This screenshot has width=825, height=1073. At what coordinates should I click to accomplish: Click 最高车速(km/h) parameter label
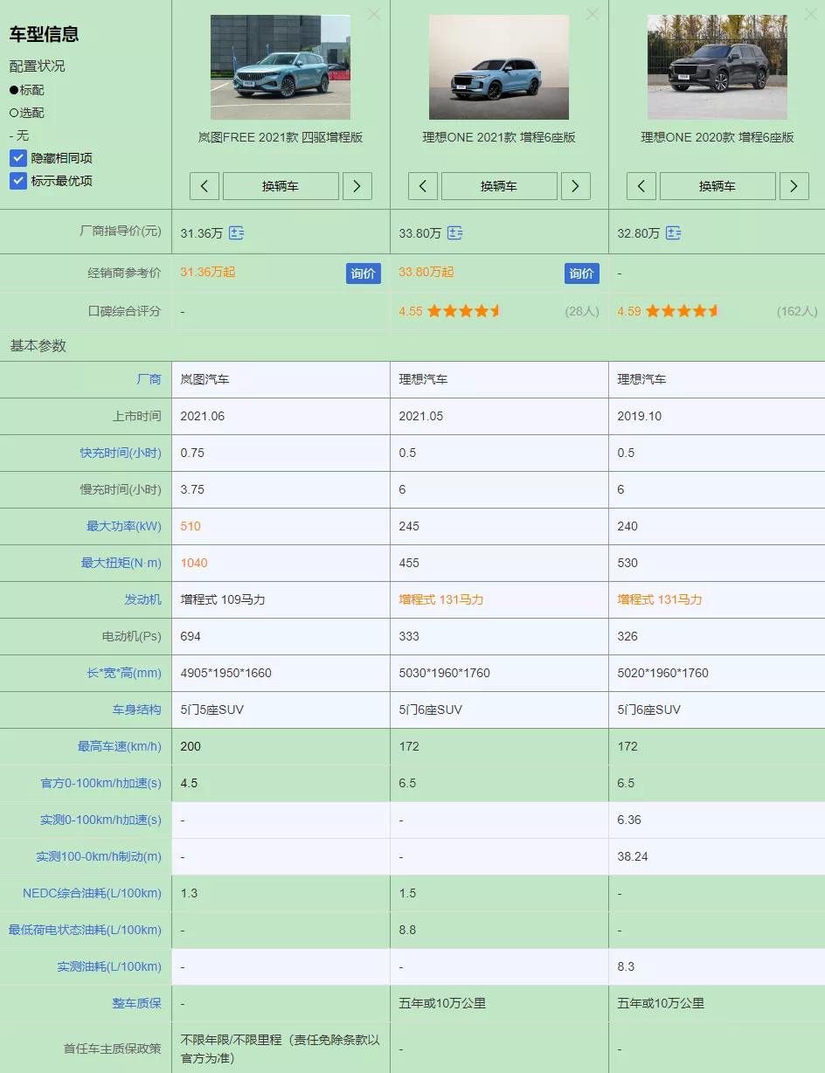pyautogui.click(x=120, y=746)
